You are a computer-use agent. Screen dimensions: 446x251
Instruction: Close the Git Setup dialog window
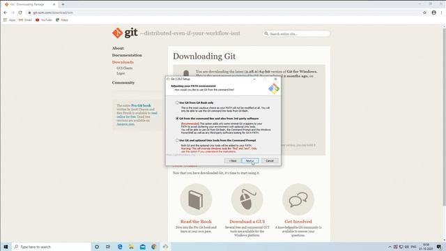275,79
